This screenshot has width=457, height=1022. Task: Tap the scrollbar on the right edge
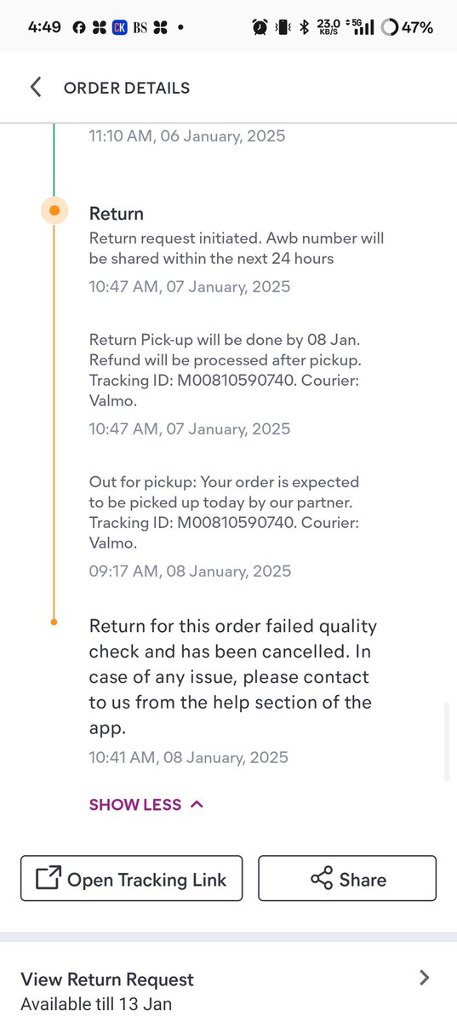446,742
